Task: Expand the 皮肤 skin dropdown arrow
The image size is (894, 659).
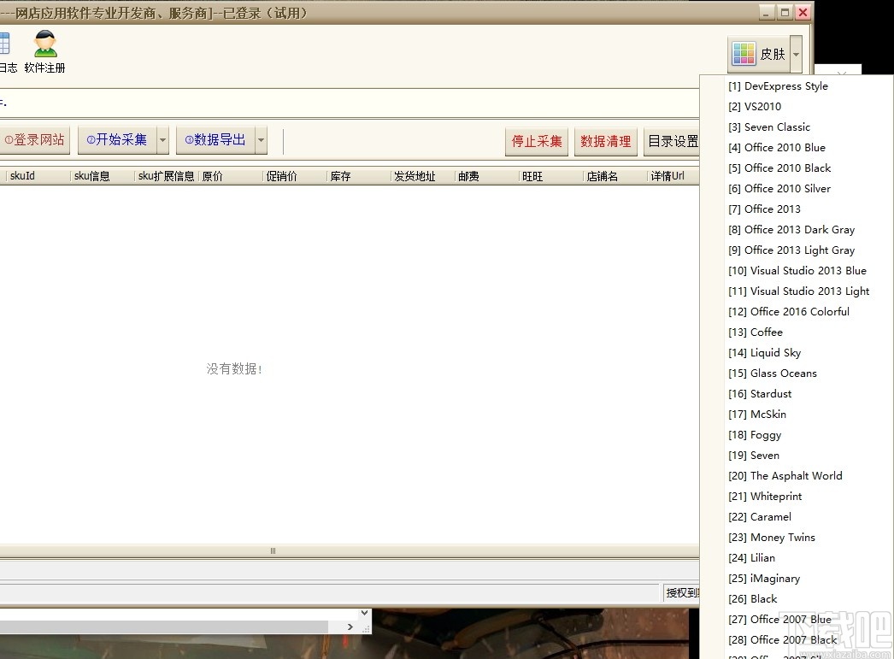Action: click(796, 54)
